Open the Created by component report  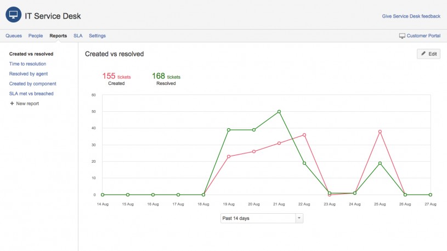(x=32, y=84)
